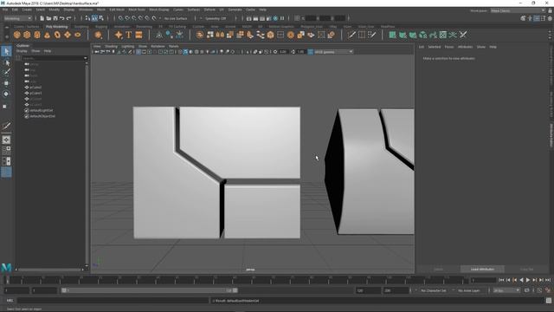
Task: Open the sRGB gamma view transform dropdown
Action: click(333, 52)
